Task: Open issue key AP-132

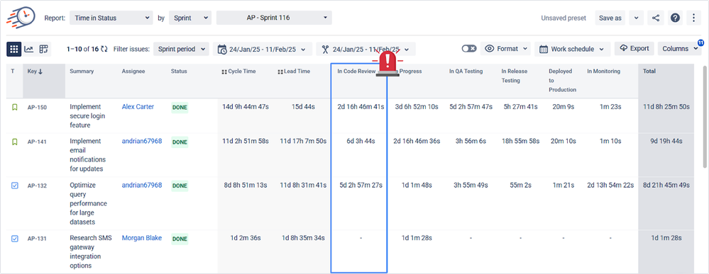Action: pyautogui.click(x=37, y=185)
